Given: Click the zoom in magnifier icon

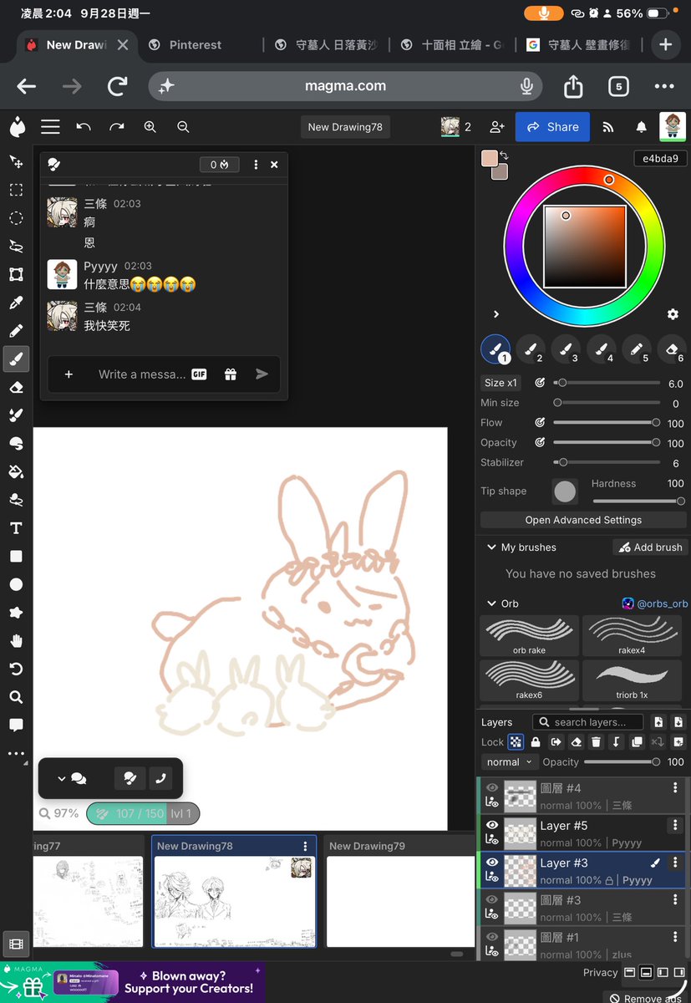Looking at the screenshot, I should click(x=150, y=127).
